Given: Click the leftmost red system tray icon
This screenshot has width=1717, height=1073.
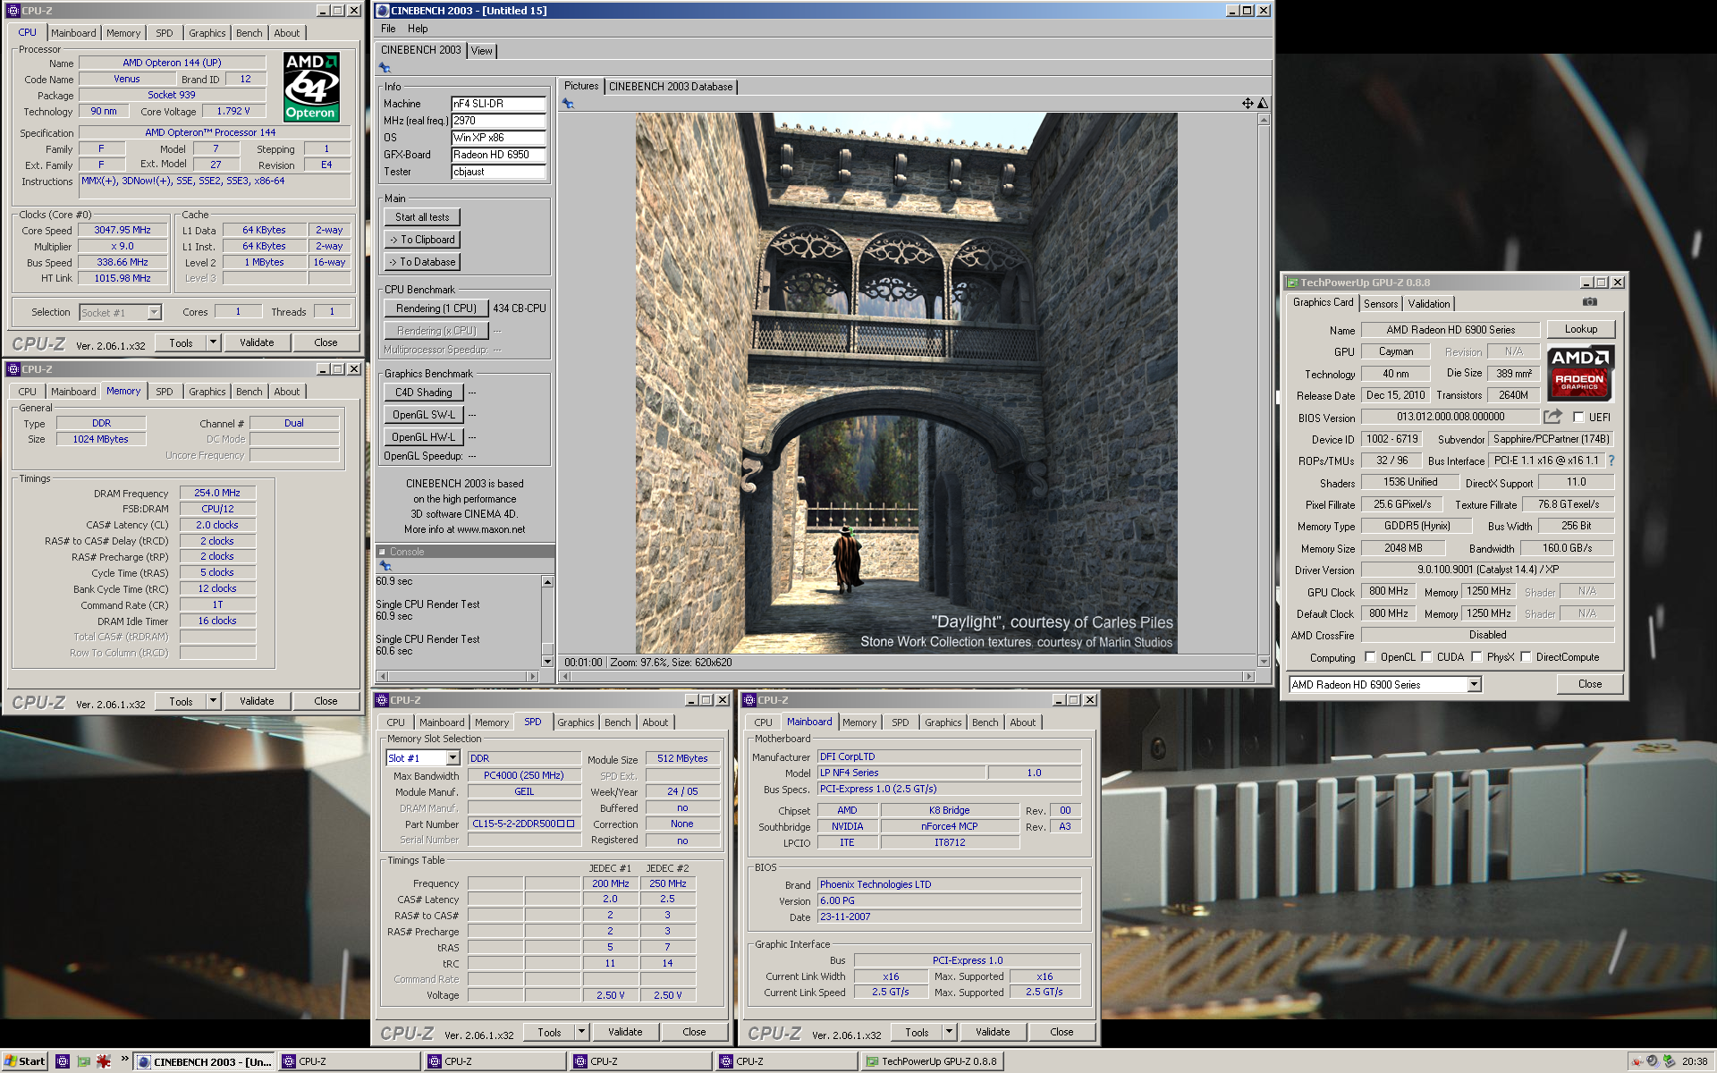Looking at the screenshot, I should click(x=1637, y=1061).
